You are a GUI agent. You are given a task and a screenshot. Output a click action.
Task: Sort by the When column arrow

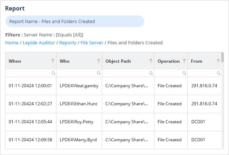[53, 61]
